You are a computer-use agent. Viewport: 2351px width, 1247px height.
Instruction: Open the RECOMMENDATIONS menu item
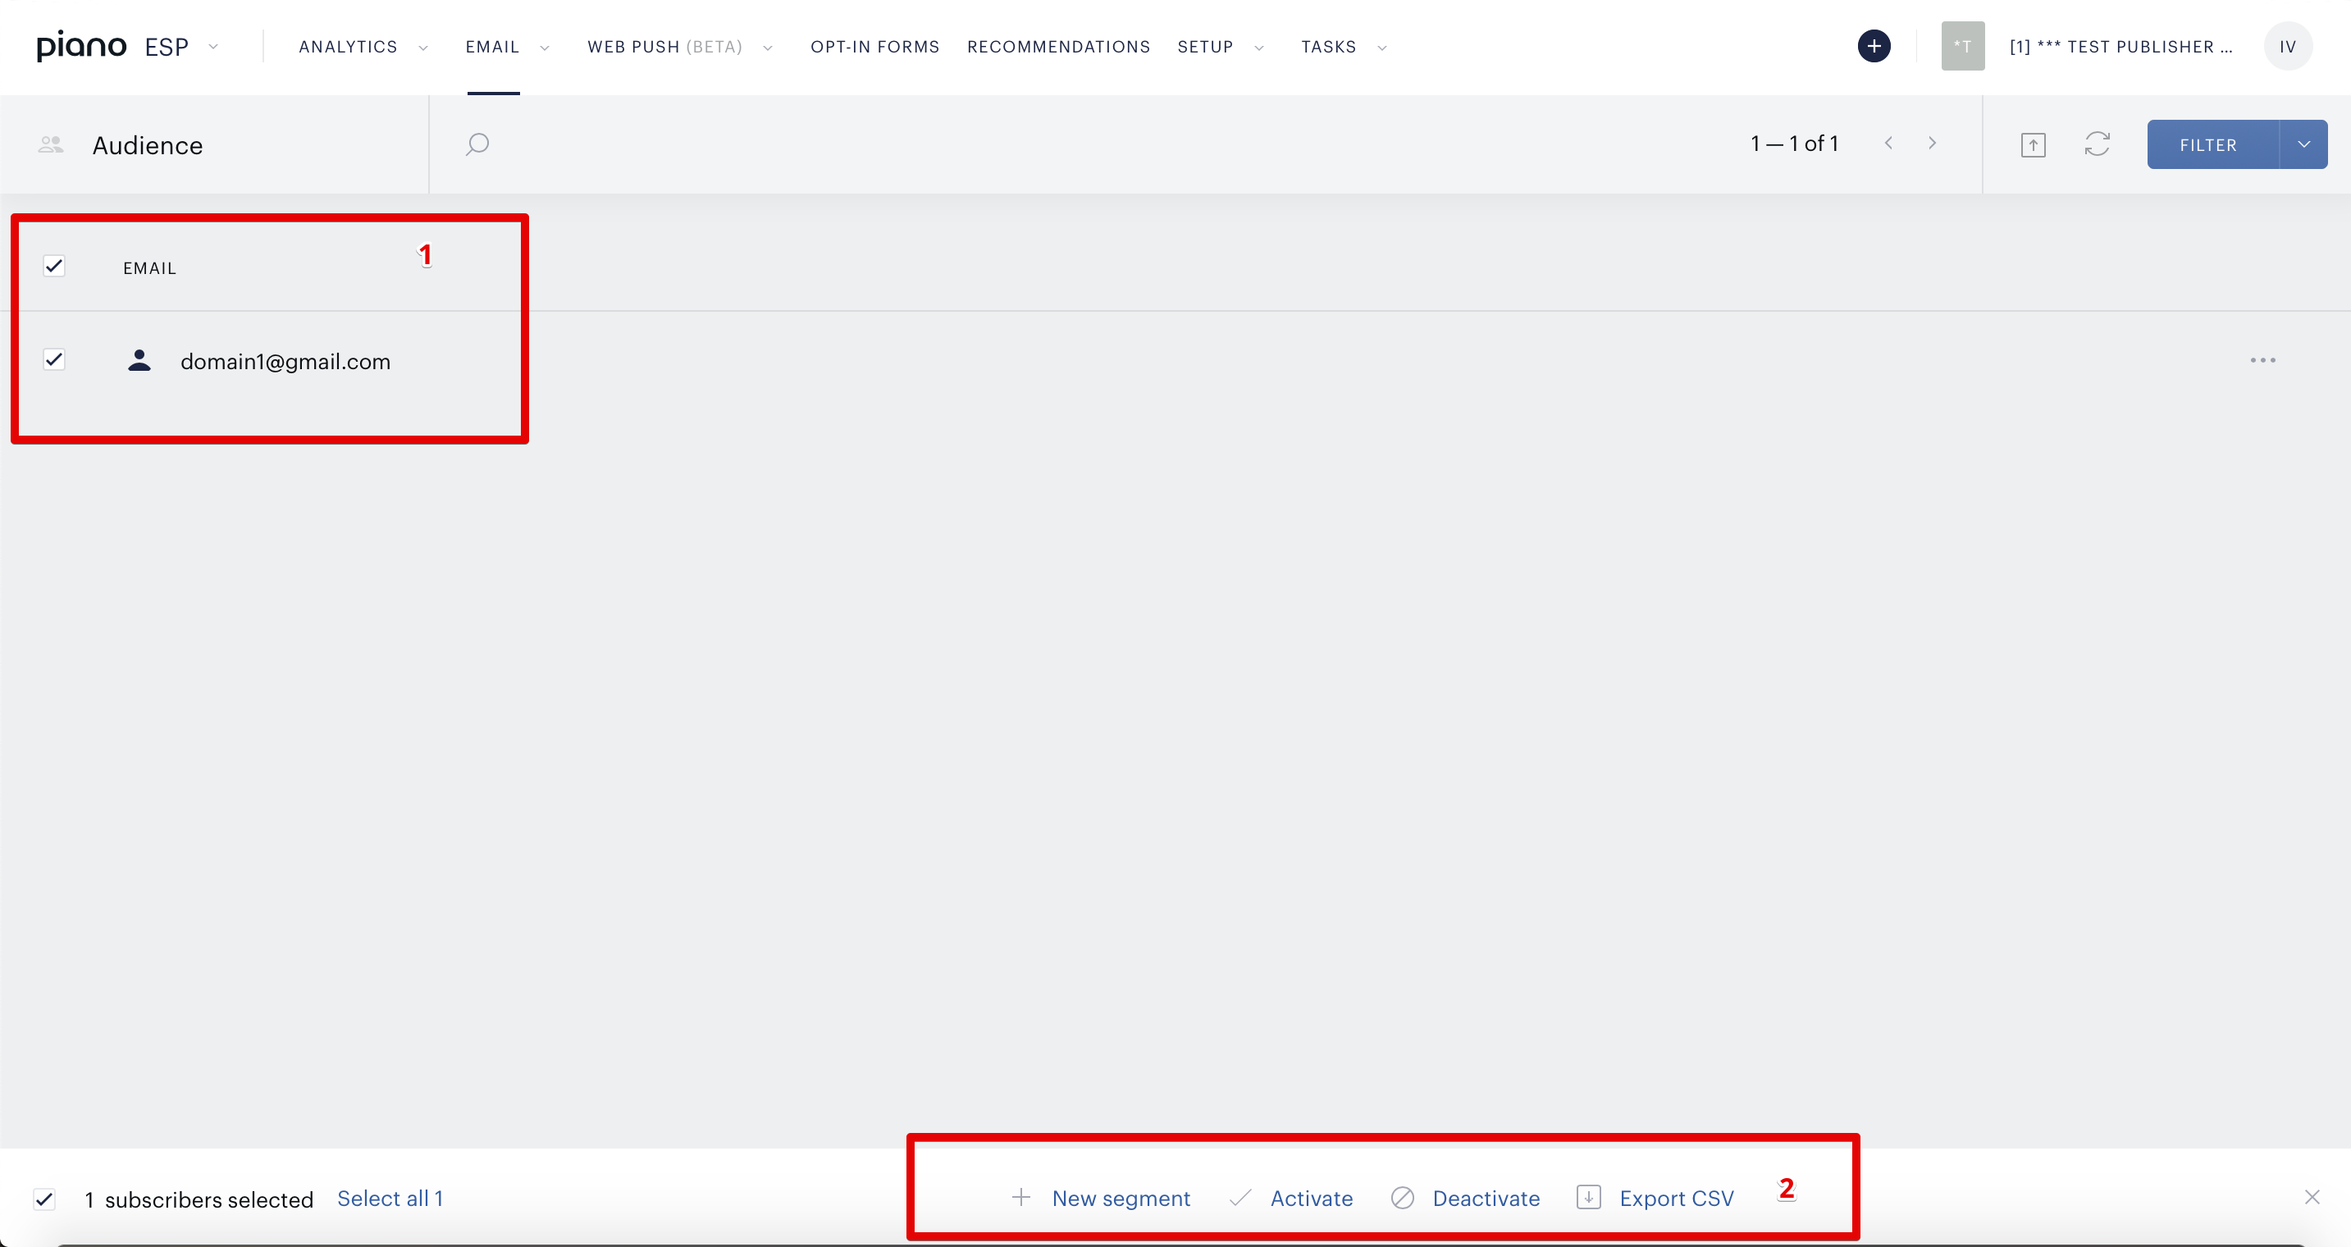1059,47
